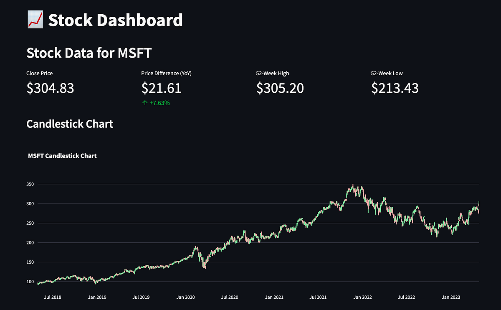
Task: Select the Jul 2018 x-axis label
Action: [52, 297]
